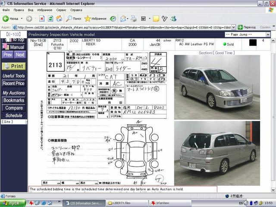This screenshot has width=276, height=207.
Task: Open My Auctions in sidebar
Action: (13, 93)
